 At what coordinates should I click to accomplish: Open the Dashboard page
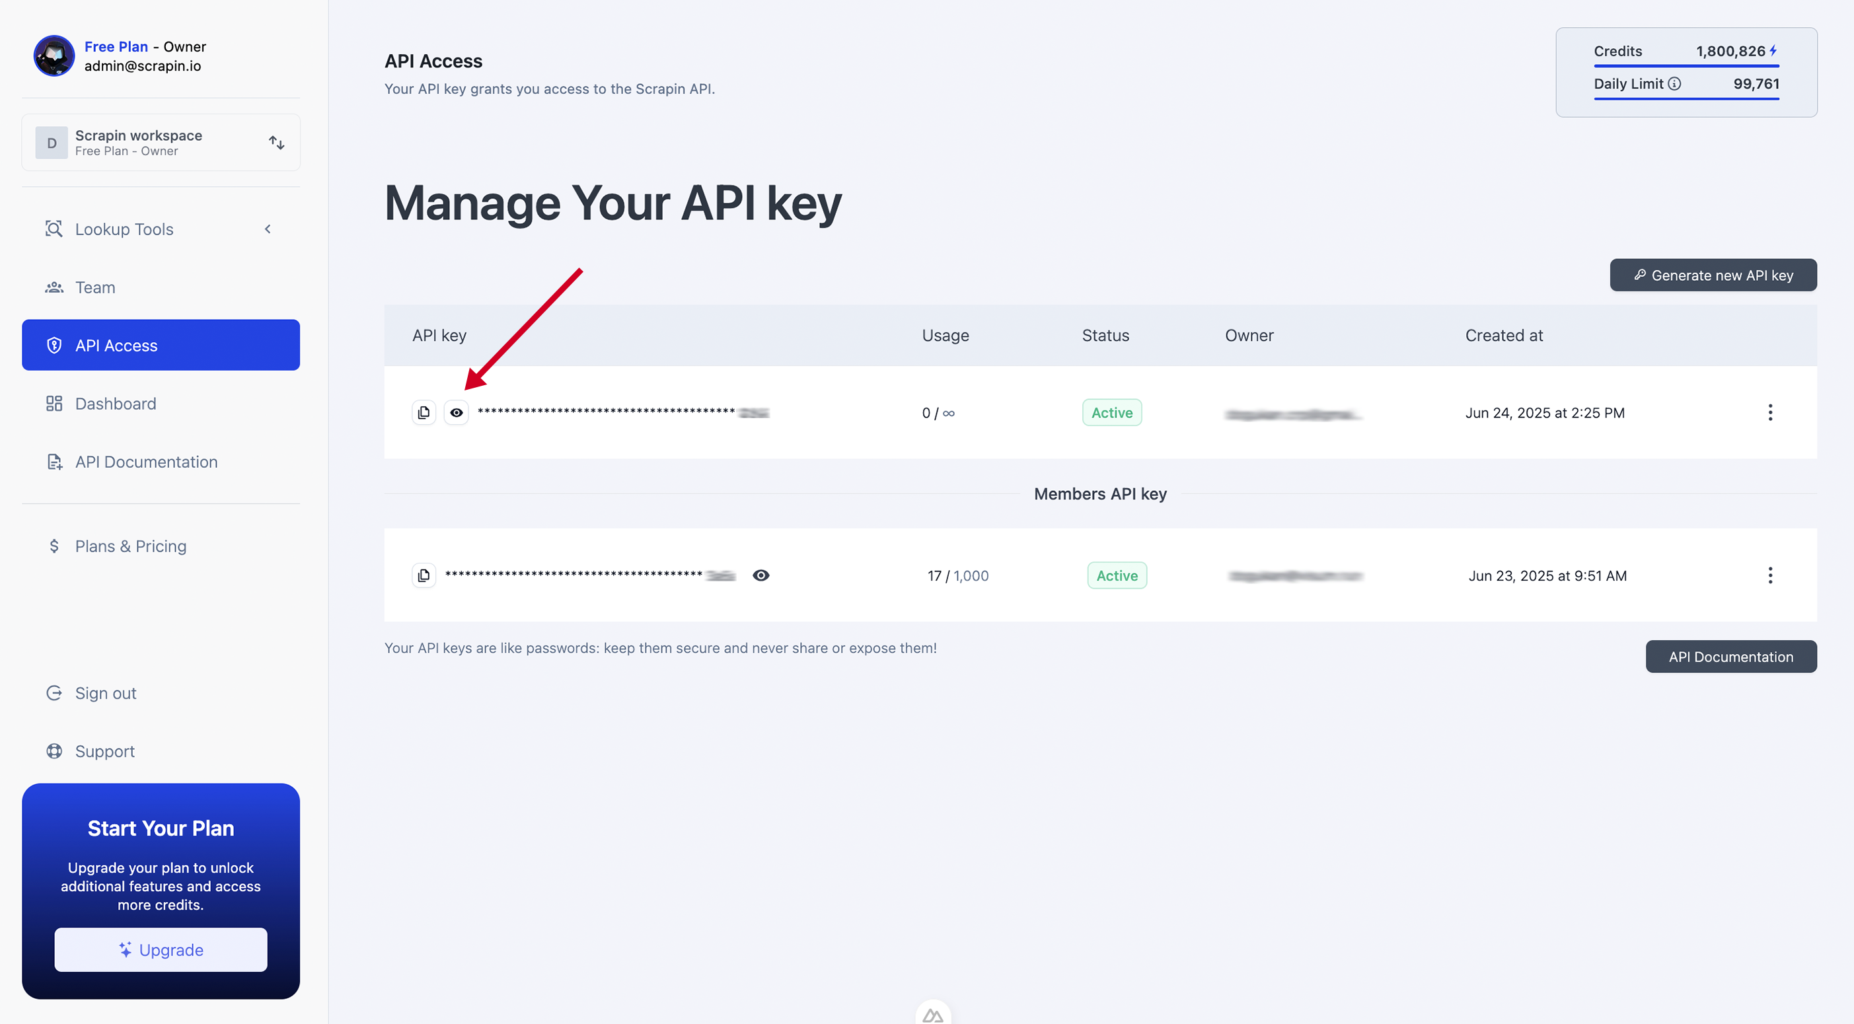click(x=161, y=403)
